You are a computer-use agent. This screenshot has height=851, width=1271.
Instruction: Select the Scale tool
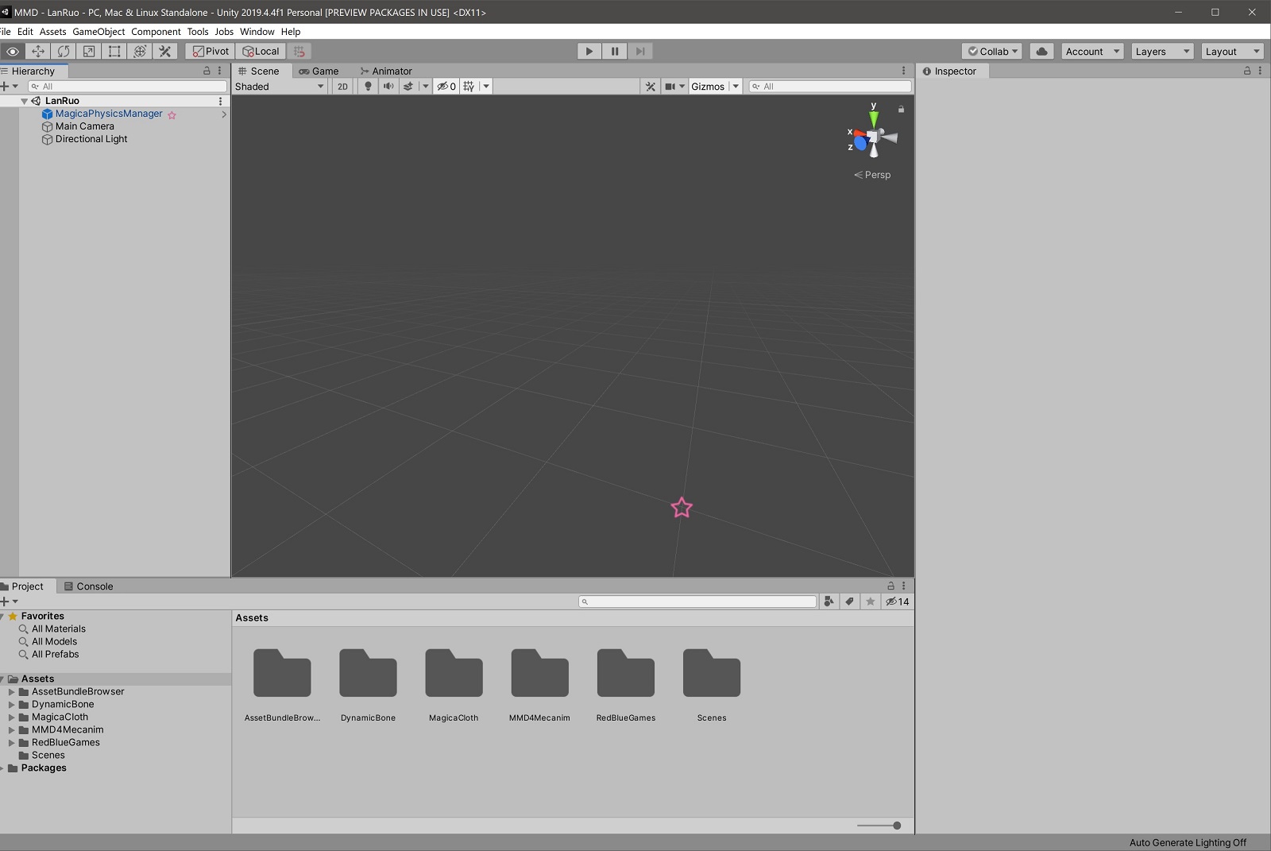coord(89,51)
